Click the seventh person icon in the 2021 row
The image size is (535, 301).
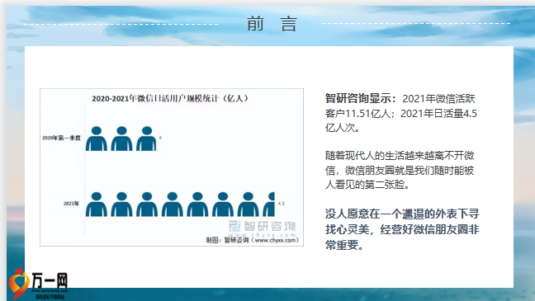tap(248, 205)
